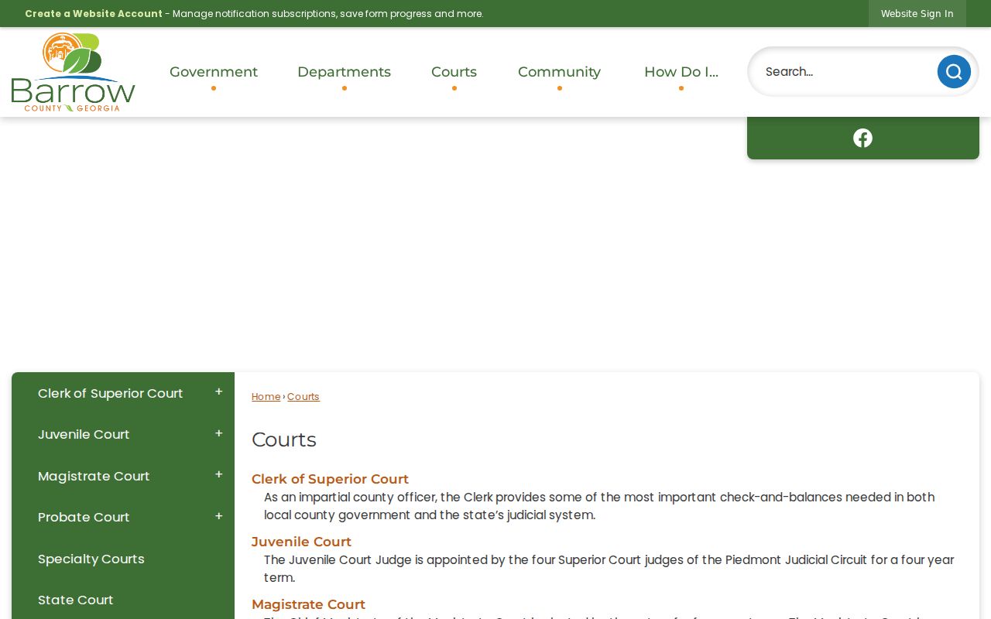Select Clerk of Superior Court in sidebar
991x619 pixels.
pyautogui.click(x=110, y=393)
